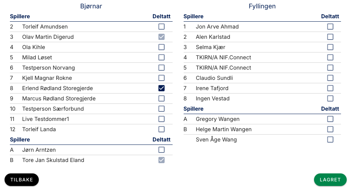349x189 pixels.
Task: Uncheck Erlend Rødland Storegjerde's checkbox
Action: point(162,88)
